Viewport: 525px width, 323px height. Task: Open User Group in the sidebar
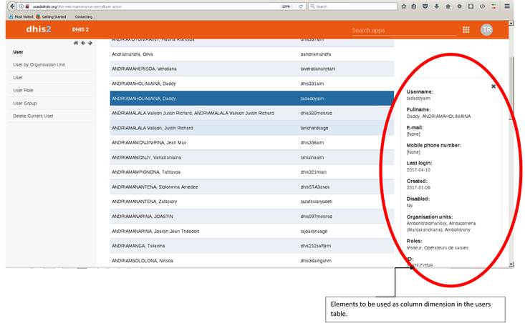(26, 103)
